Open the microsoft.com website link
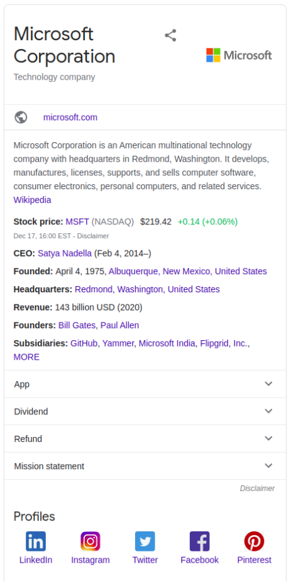291x581 pixels. (x=70, y=118)
